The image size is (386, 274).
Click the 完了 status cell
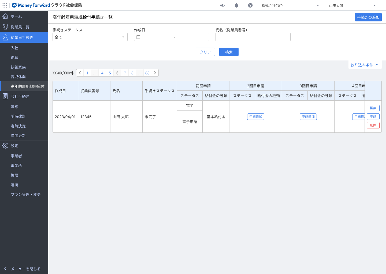pyautogui.click(x=190, y=105)
